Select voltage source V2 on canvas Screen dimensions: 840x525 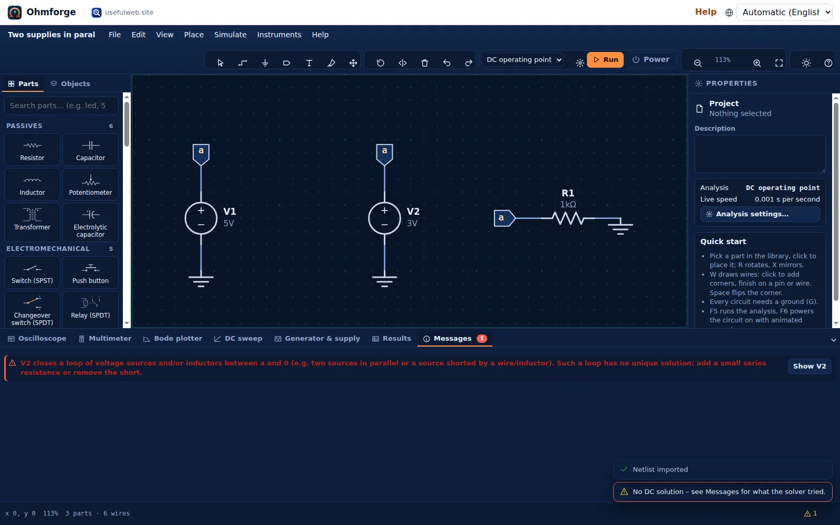[x=385, y=218]
